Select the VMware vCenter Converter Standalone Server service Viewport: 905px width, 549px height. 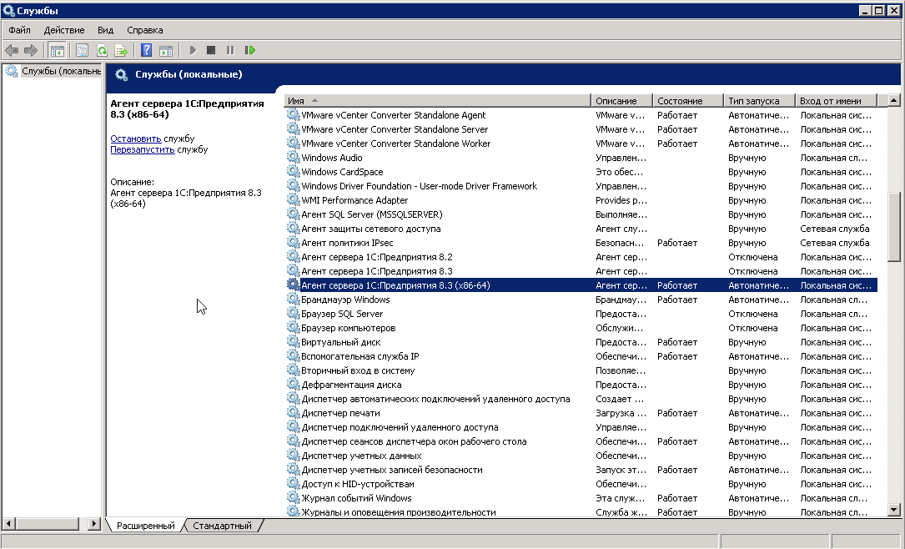point(581,129)
